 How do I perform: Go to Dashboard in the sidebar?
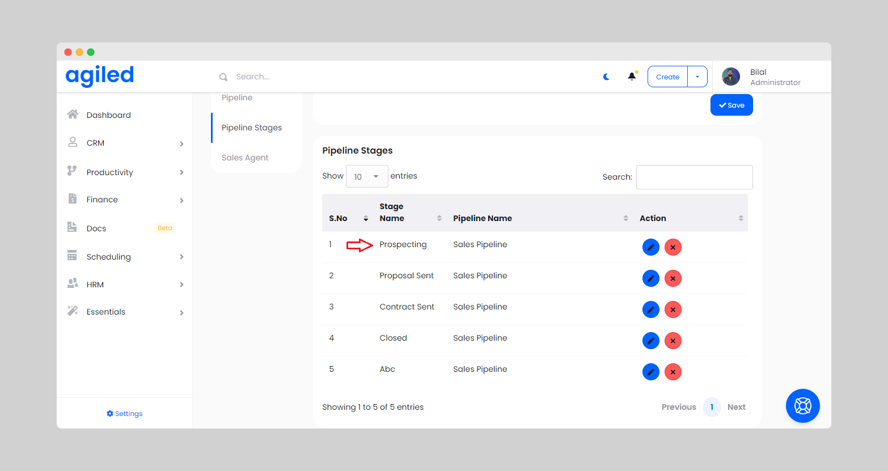pyautogui.click(x=108, y=115)
